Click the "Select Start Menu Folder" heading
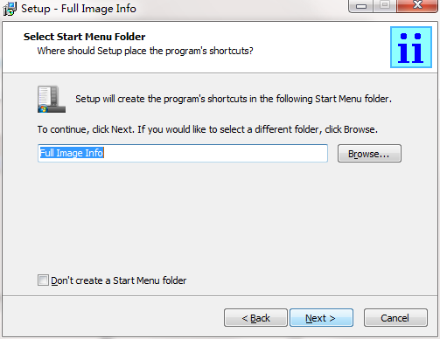 pos(85,37)
